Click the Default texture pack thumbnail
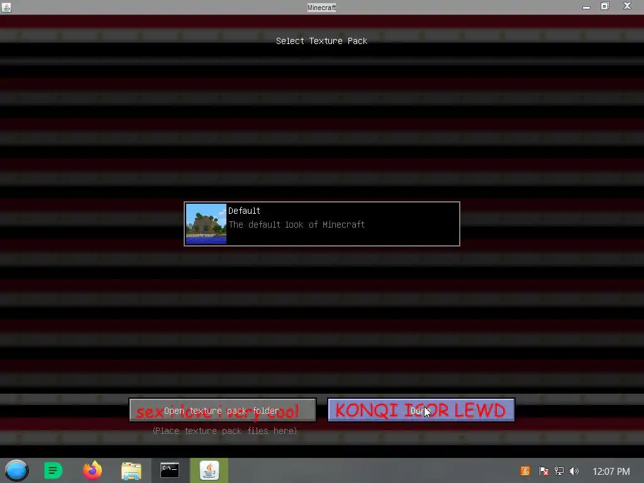644x483 pixels. click(x=206, y=224)
